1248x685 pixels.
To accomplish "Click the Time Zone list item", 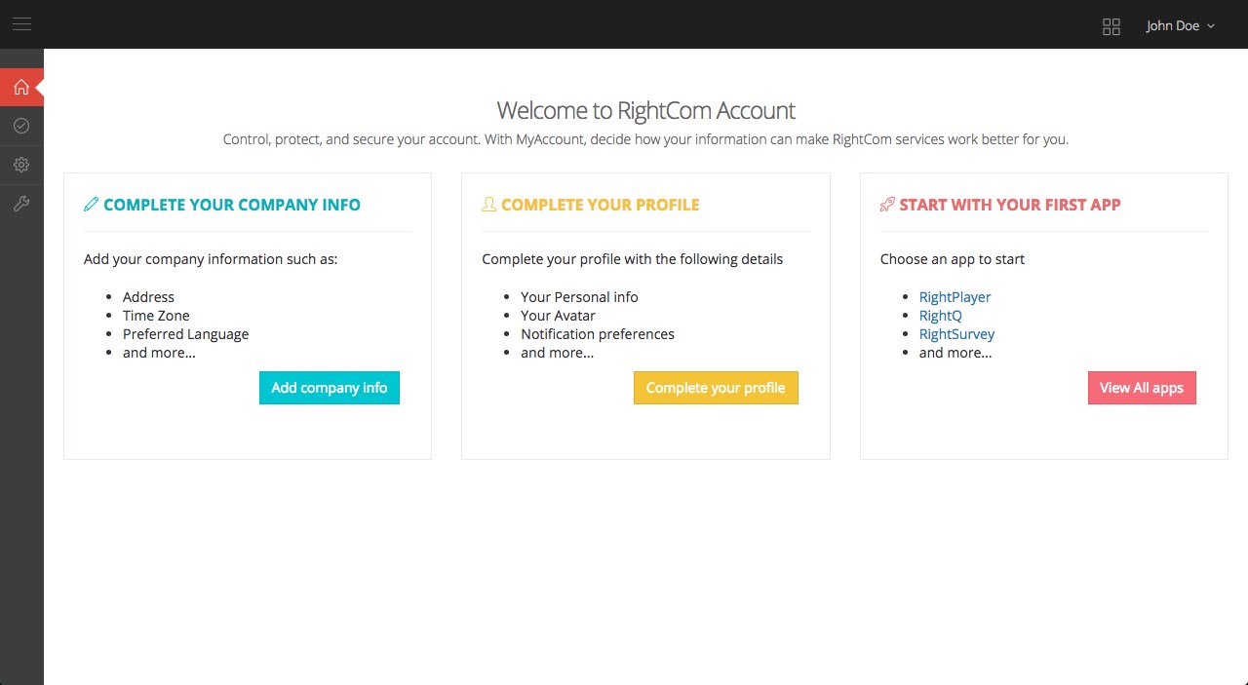I will tap(156, 316).
